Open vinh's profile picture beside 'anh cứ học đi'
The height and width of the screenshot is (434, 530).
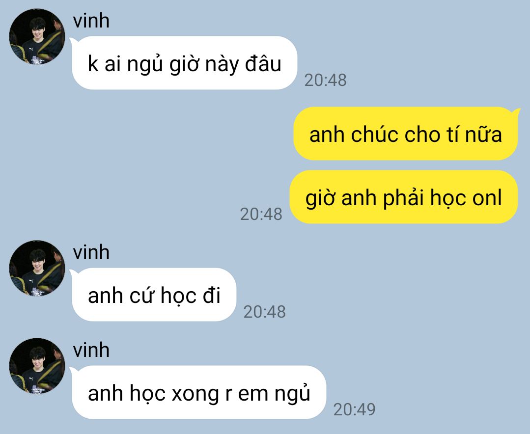[x=37, y=269]
